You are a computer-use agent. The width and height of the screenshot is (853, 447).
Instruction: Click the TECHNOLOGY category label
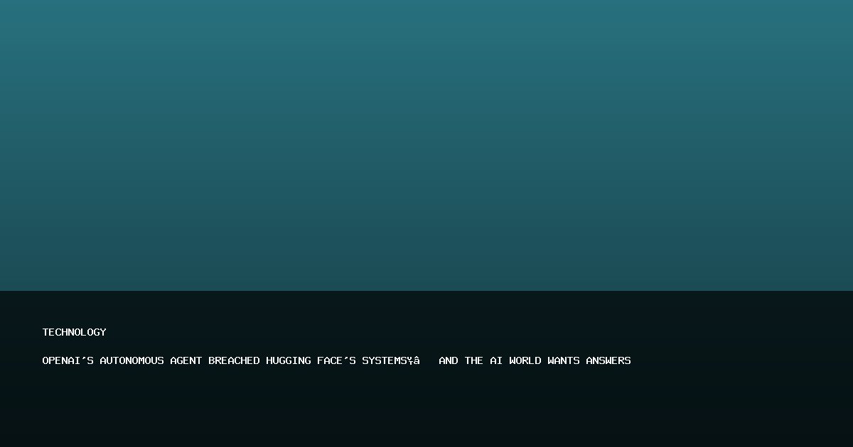point(74,332)
